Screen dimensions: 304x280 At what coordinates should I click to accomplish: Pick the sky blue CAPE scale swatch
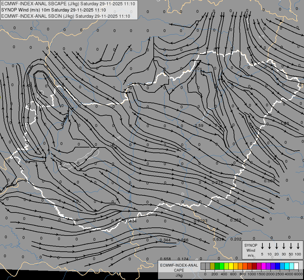click(x=282, y=266)
